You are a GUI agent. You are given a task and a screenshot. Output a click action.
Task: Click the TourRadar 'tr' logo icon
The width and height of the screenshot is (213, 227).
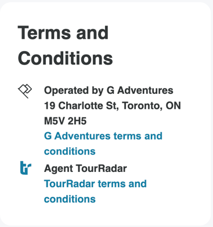pyautogui.click(x=26, y=168)
